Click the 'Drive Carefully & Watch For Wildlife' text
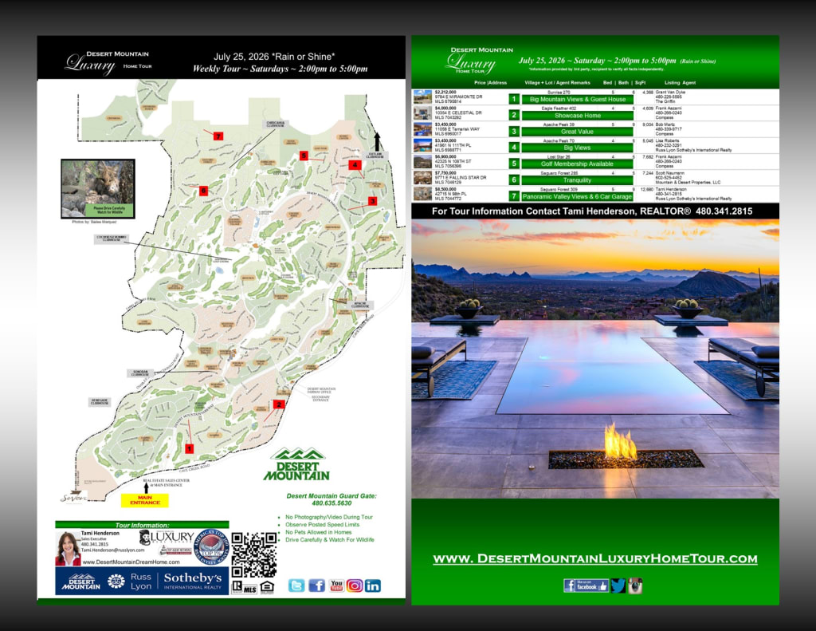The image size is (816, 631). click(x=330, y=540)
